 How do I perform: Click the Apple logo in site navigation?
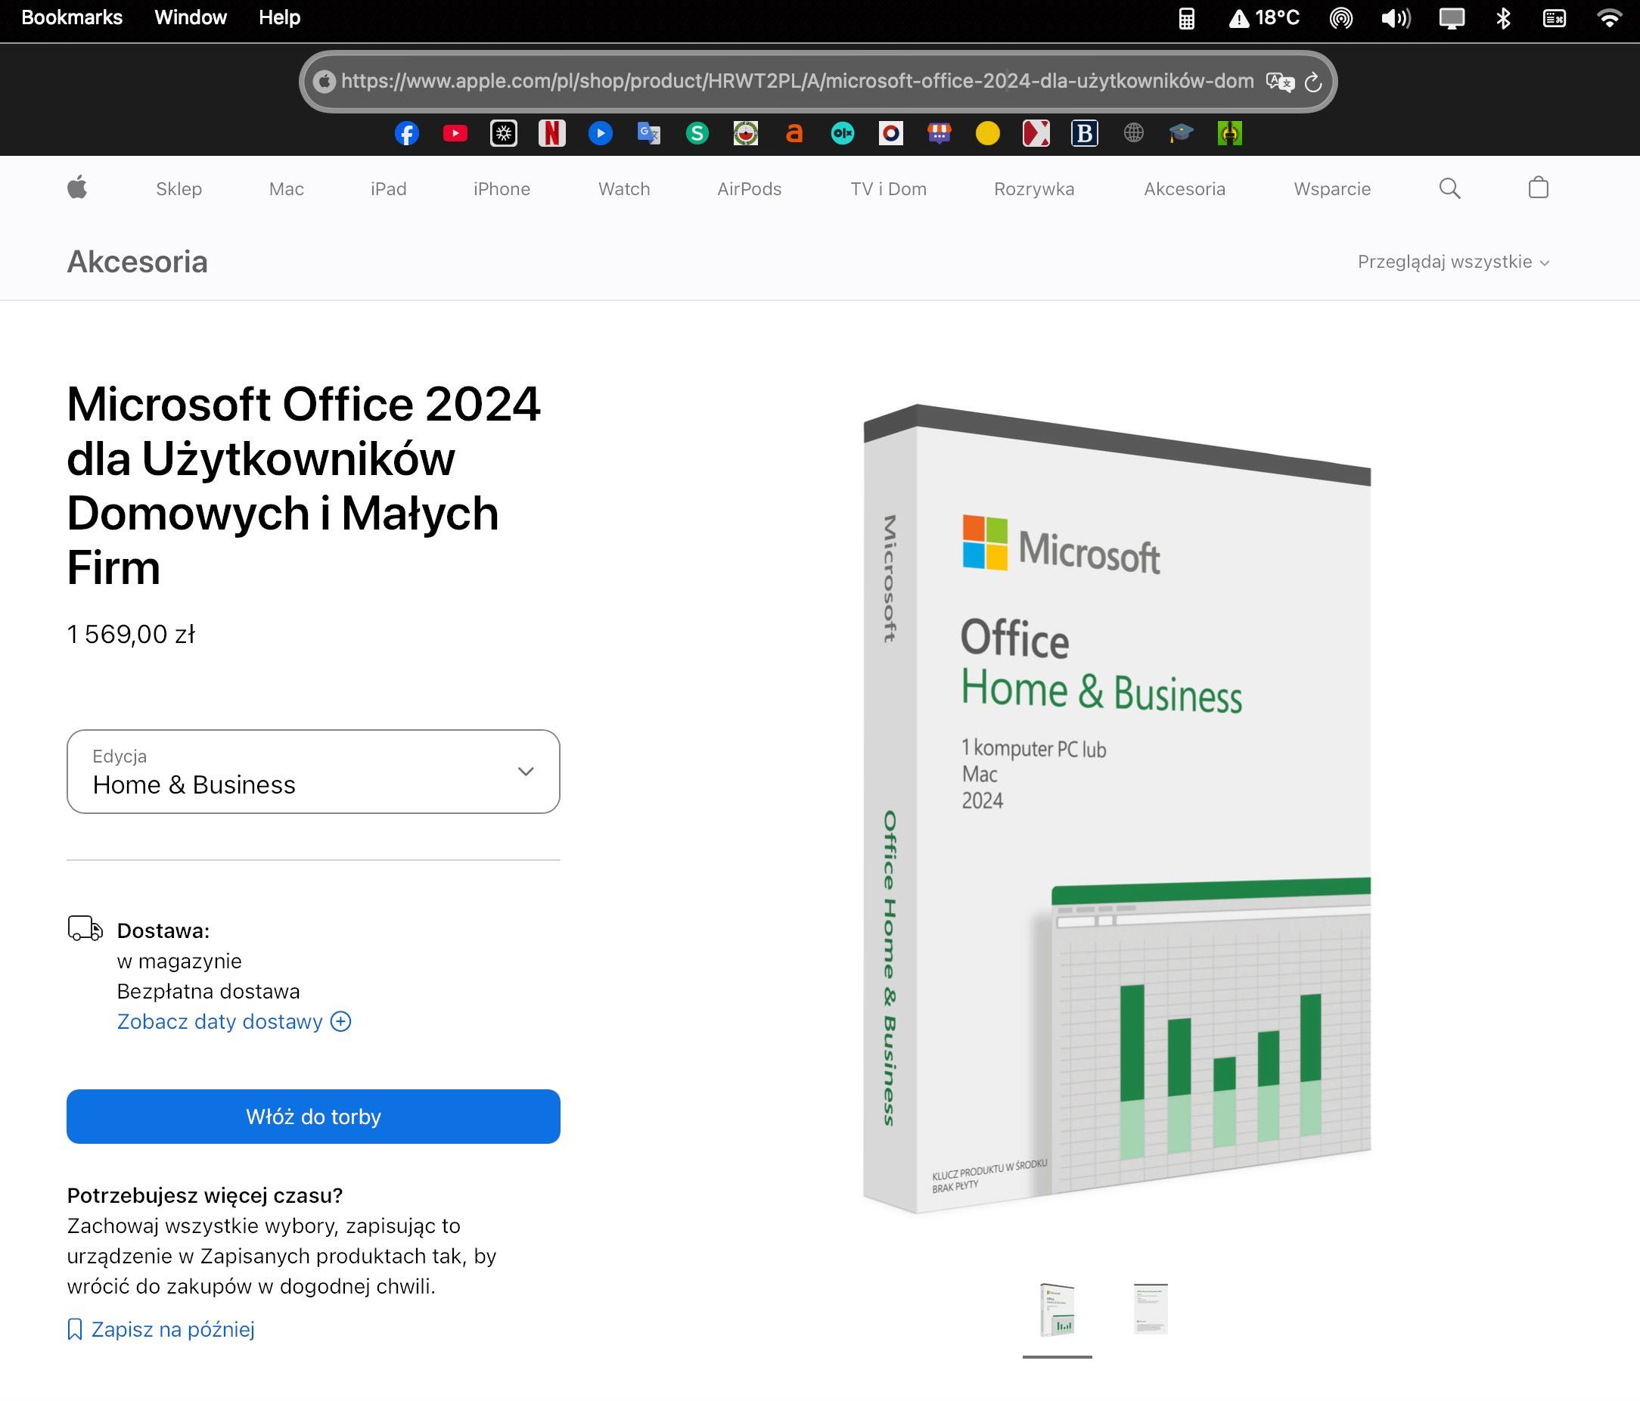coord(76,188)
